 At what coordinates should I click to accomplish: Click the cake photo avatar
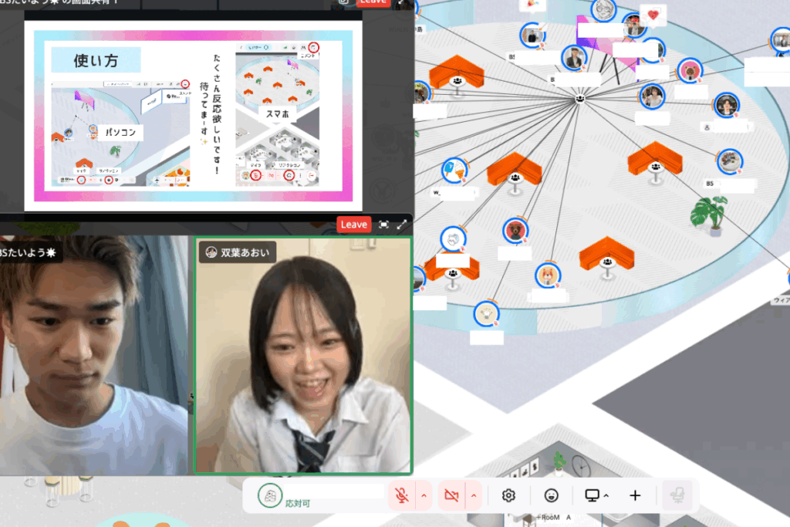pyautogui.click(x=730, y=161)
